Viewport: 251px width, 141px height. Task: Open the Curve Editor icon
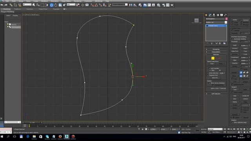(x=149, y=5)
